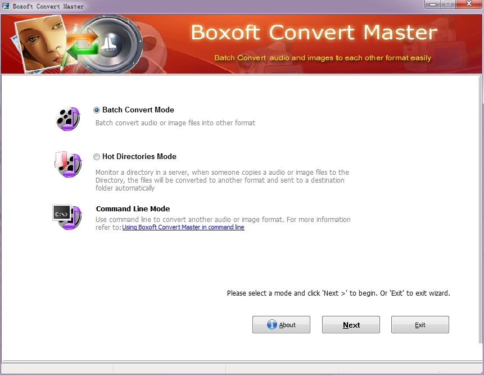Minimize the Boxoft Convert Master window
Screen dimensions: 484x376
pyautogui.click(x=433, y=4)
